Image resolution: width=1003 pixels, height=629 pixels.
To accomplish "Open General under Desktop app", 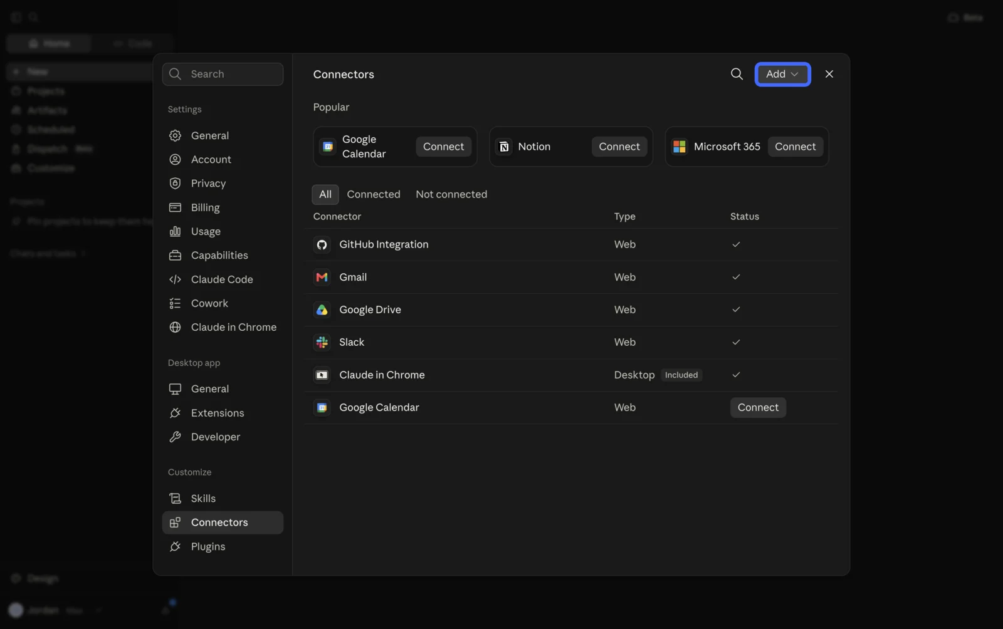I will coord(223,389).
